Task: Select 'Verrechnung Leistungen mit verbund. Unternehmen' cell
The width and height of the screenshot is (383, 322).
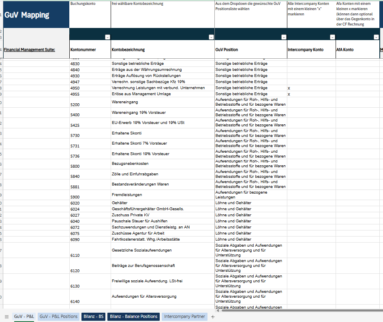Action: [163, 88]
